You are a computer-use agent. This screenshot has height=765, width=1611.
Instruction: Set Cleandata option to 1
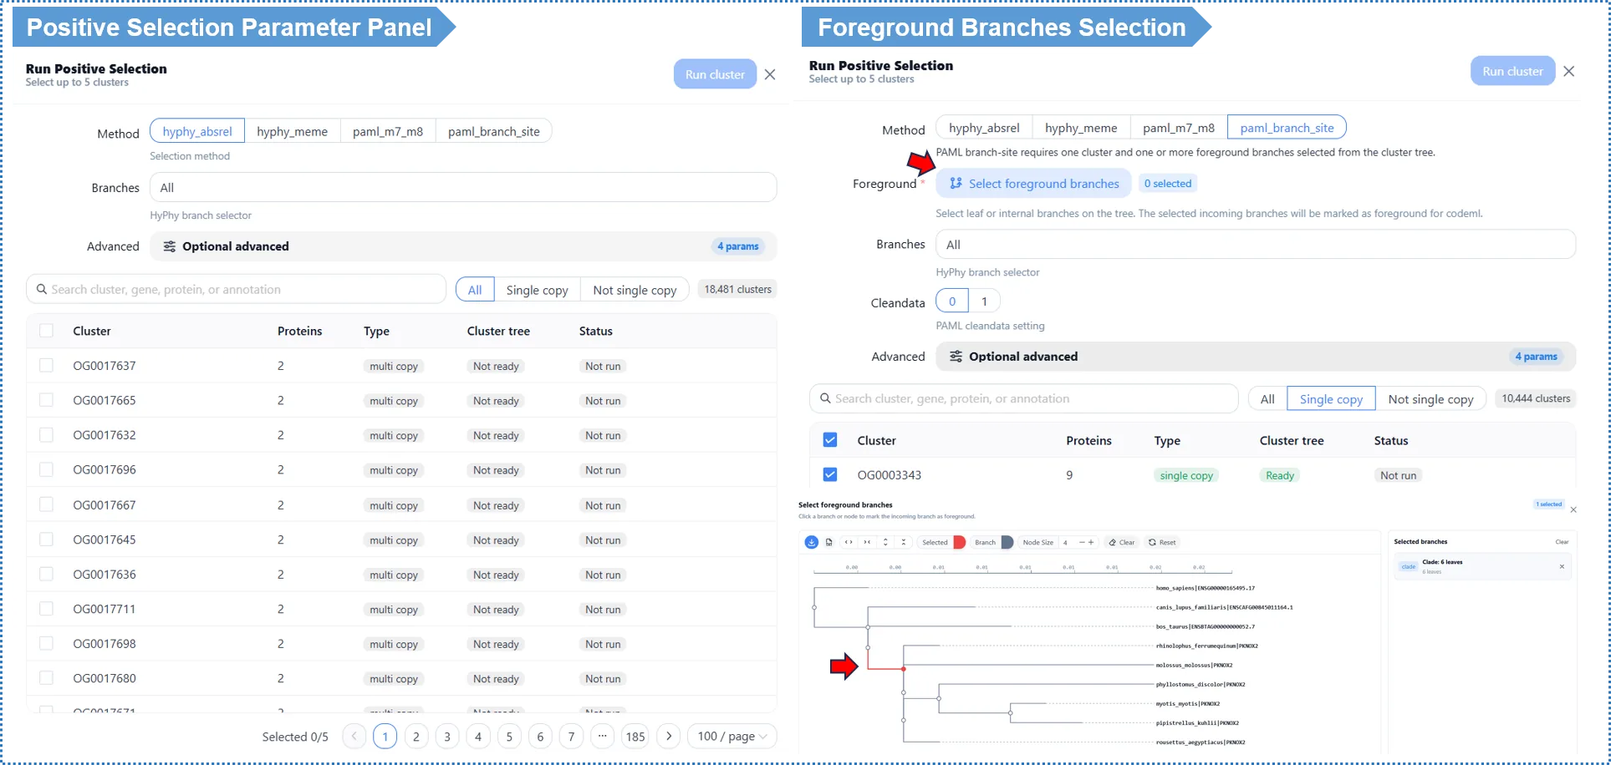tap(984, 301)
